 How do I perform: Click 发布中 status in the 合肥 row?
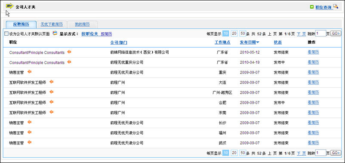pos(279,103)
